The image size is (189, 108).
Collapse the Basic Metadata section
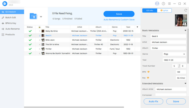point(185,30)
